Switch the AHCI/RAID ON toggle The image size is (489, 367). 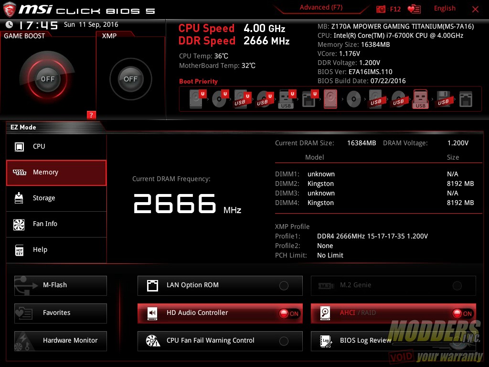click(462, 313)
